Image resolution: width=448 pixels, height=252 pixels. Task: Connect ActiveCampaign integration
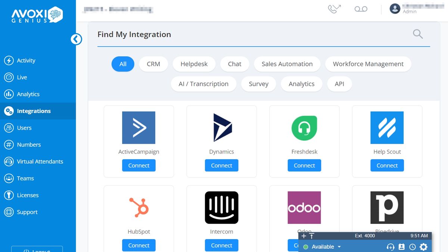(x=139, y=165)
